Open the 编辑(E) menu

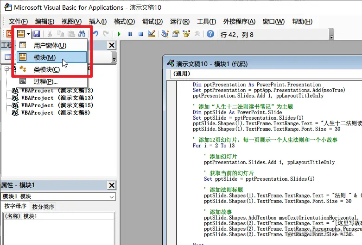[44, 21]
